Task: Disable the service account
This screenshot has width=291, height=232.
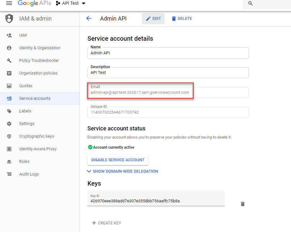Action: [117, 160]
